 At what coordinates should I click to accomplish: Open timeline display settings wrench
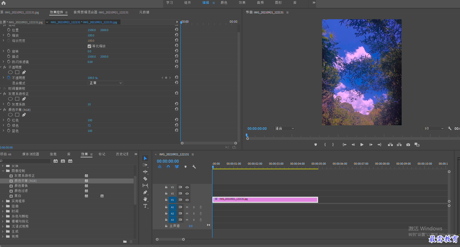click(194, 167)
